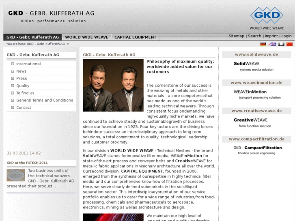Visit www.creativeweave.de link
Image resolution: width=295 pixels, height=221 pixels.
[x=256, y=111]
